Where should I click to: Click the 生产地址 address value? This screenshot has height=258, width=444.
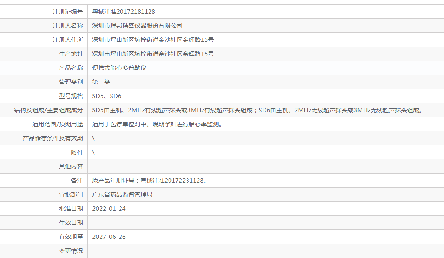153,54
